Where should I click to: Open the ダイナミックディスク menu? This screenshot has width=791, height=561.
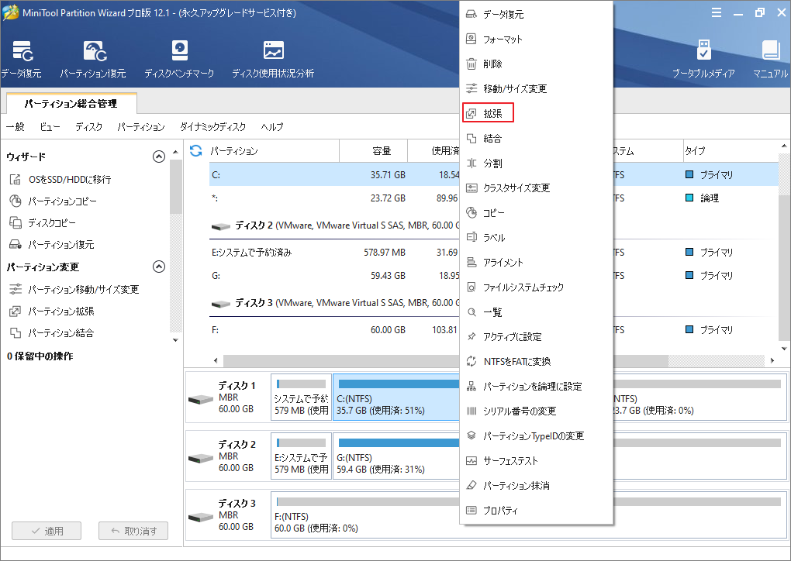coord(212,126)
